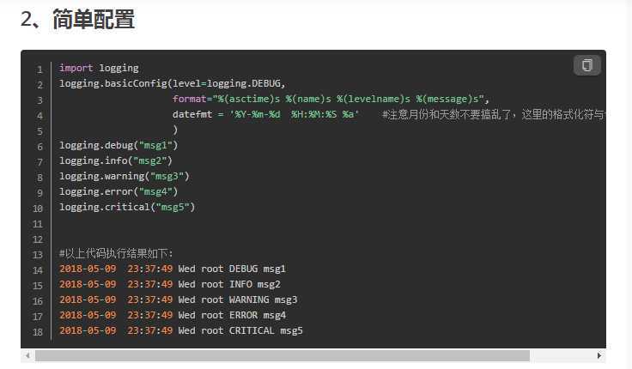Click the output line ending 'CRITICAL msg5'

(x=181, y=330)
